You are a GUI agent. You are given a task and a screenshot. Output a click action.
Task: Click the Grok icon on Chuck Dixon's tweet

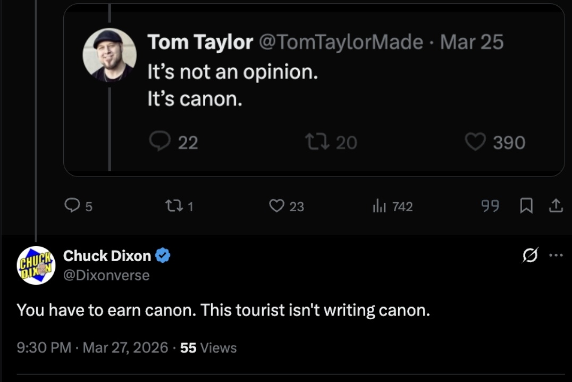point(529,256)
